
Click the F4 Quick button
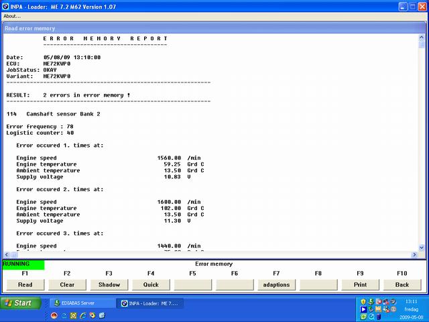tap(151, 284)
